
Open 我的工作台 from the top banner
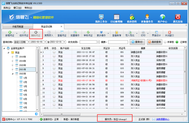101,17
